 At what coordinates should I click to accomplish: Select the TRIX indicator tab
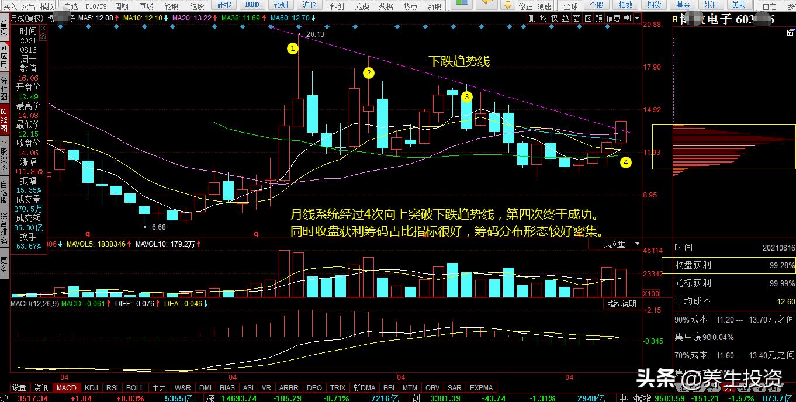click(338, 387)
